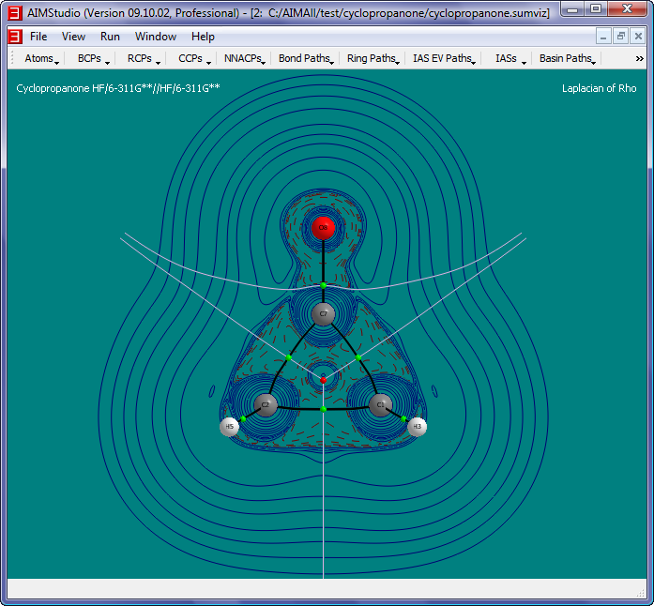
Task: Open the Bond Paths dropdown
Action: click(307, 58)
